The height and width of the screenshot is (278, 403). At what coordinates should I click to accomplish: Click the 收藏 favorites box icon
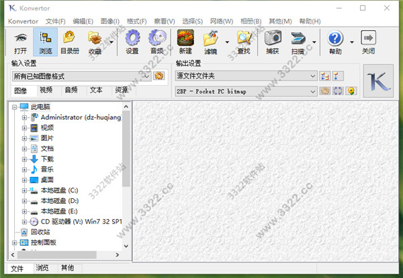[95, 38]
